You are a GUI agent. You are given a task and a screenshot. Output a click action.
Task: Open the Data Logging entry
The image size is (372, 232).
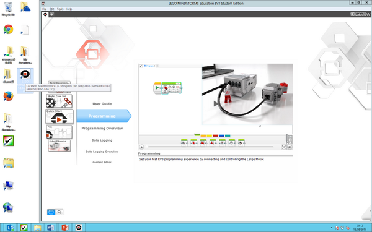coord(102,140)
